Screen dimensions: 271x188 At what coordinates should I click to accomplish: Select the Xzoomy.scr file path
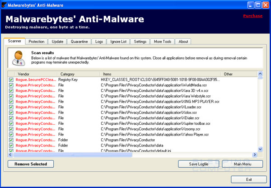(x=150, y=129)
